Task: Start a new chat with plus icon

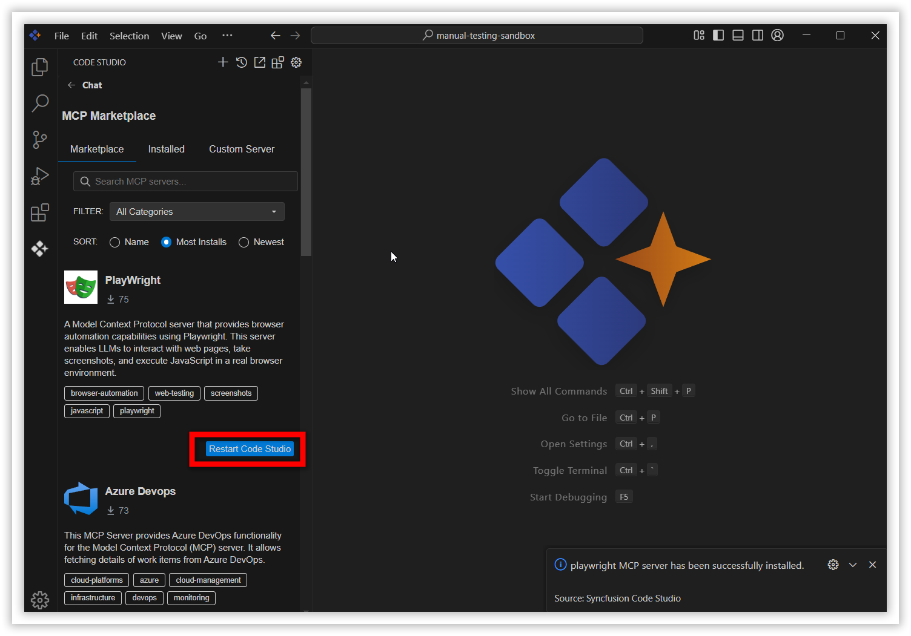Action: tap(223, 62)
